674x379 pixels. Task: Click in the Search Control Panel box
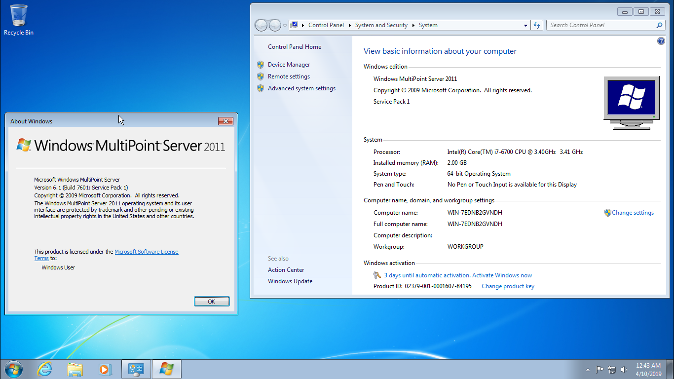(601, 25)
